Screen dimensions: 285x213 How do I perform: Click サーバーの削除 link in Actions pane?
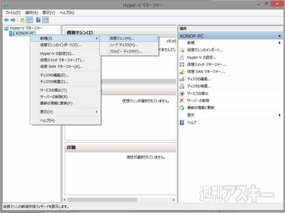[x=198, y=101]
